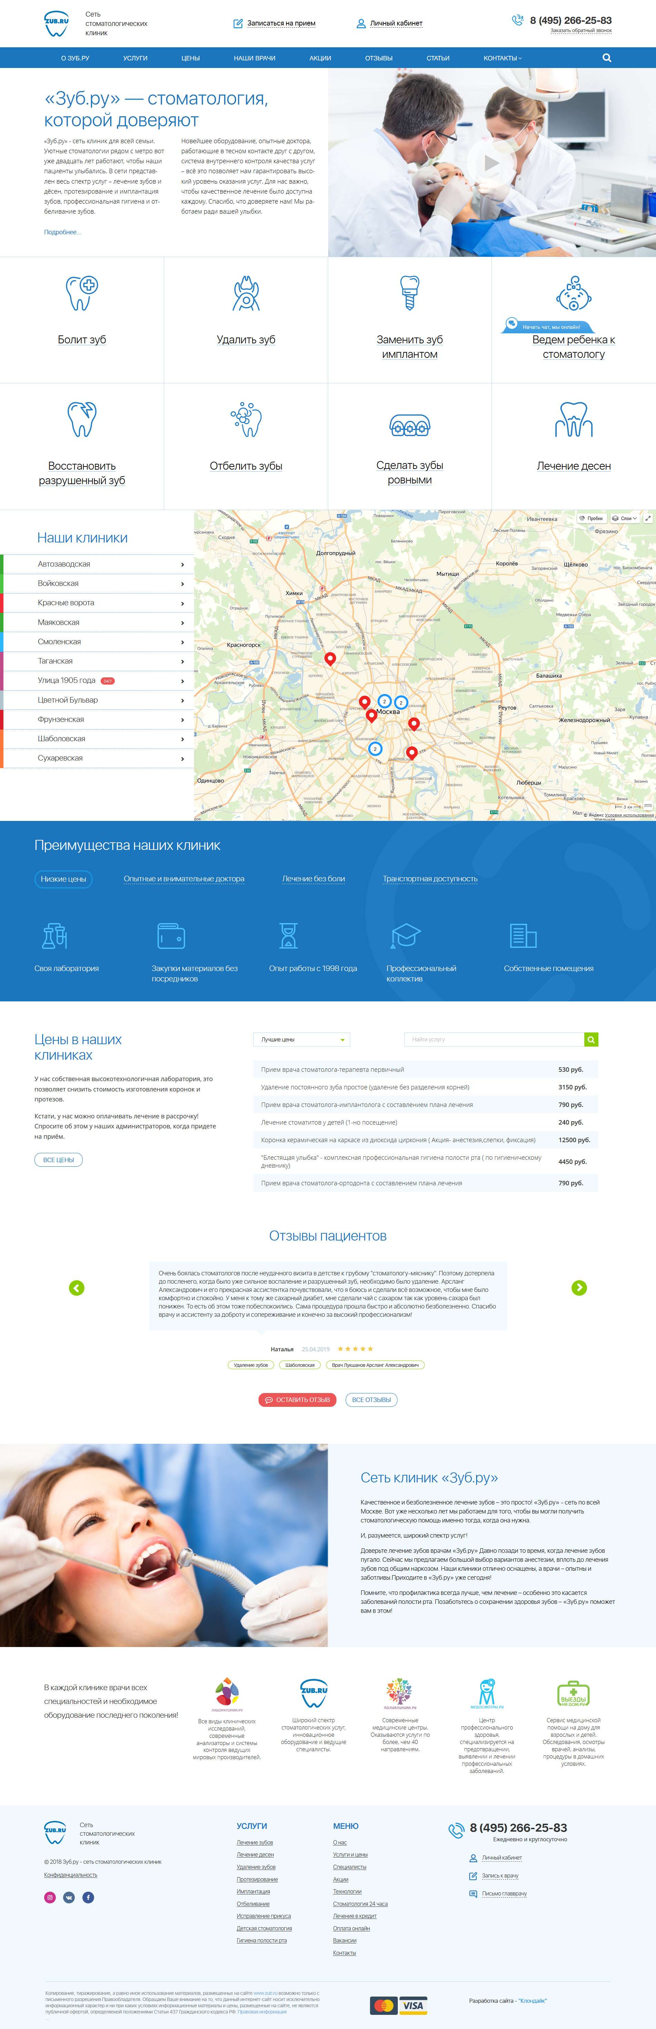Select the 'Лечение без боли' advantages tab
Image resolution: width=656 pixels, height=2029 pixels.
(314, 879)
